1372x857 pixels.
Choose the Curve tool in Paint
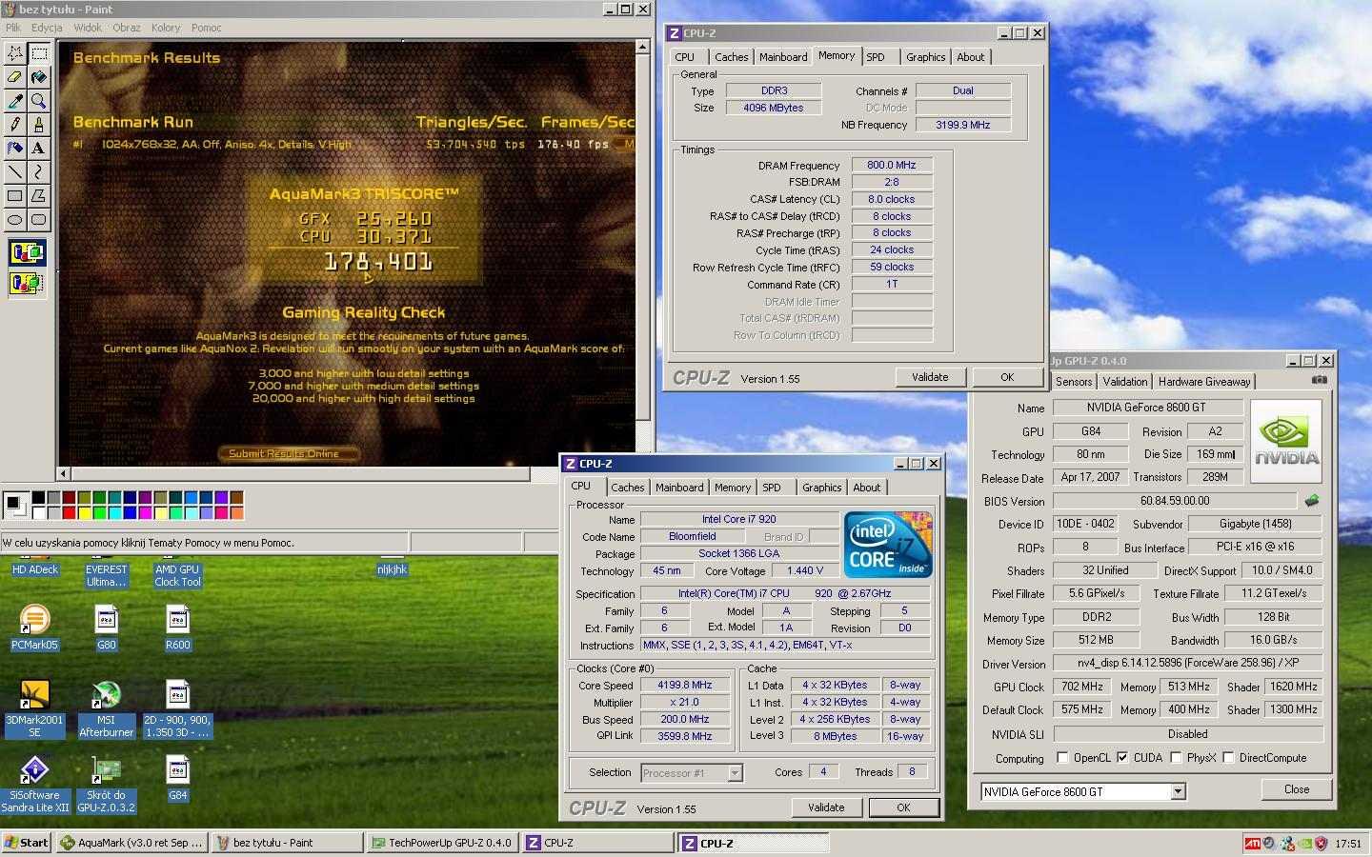click(39, 171)
